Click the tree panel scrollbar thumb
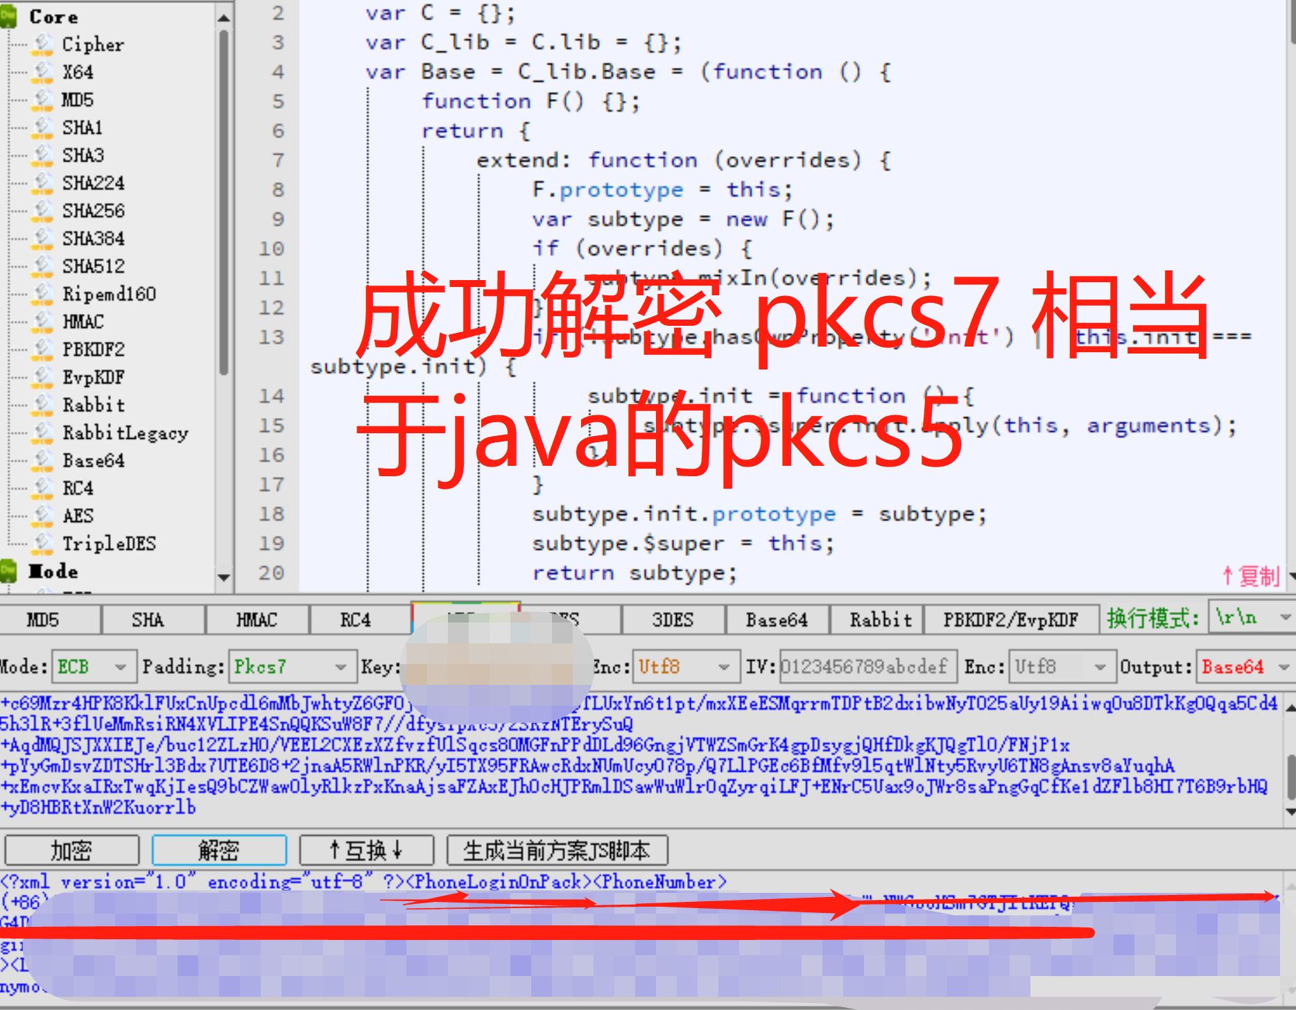 [x=224, y=201]
